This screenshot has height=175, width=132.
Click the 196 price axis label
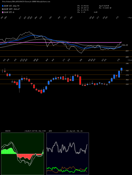point(127,64)
